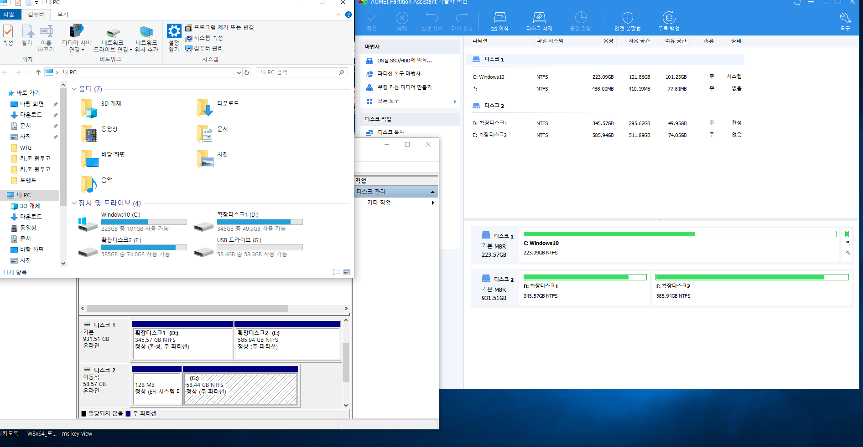Collapse the 폴더 (7) group
The width and height of the screenshot is (863, 447).
74,89
